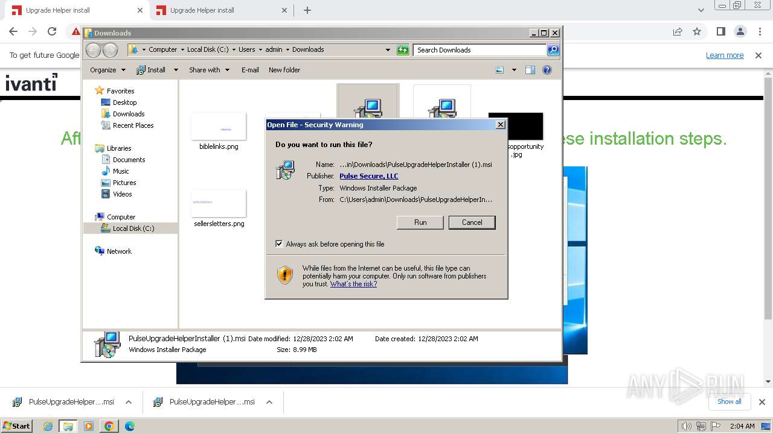Open Chrome from the taskbar
The width and height of the screenshot is (773, 434).
coord(109,426)
